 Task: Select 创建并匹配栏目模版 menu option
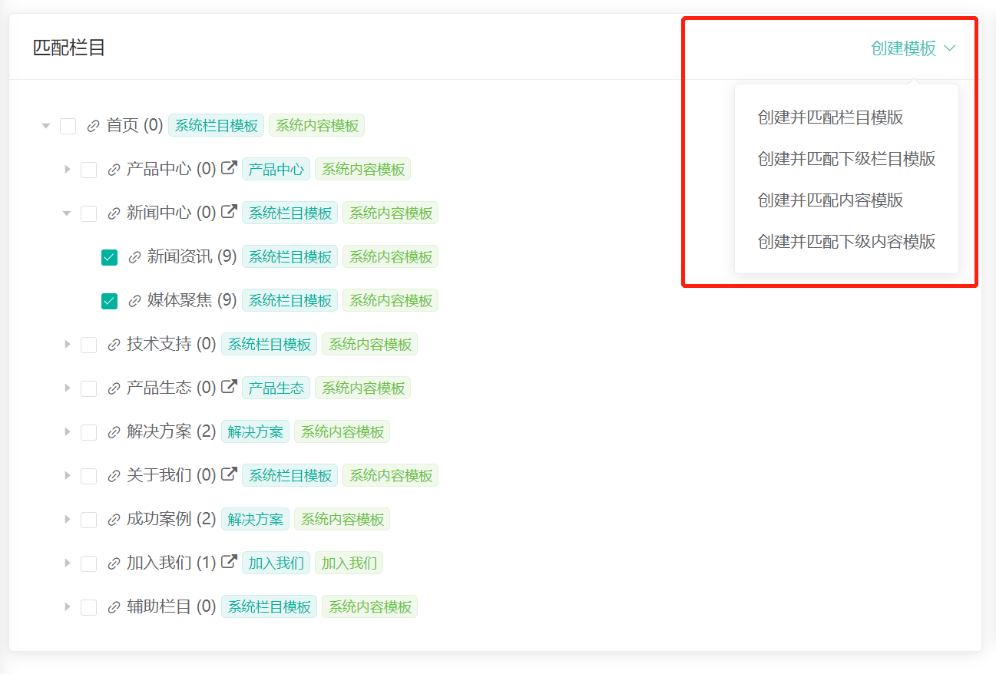(830, 117)
